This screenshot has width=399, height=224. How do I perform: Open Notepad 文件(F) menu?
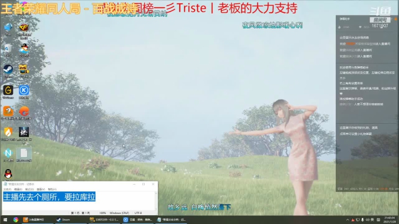[x=7, y=190]
